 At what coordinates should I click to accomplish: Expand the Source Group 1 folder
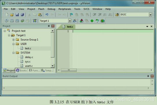(13, 40)
